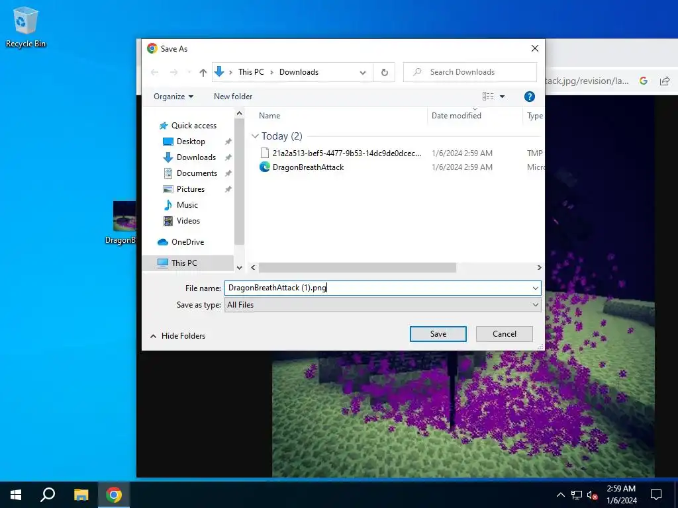Click the pin icon next to Desktop

228,142
